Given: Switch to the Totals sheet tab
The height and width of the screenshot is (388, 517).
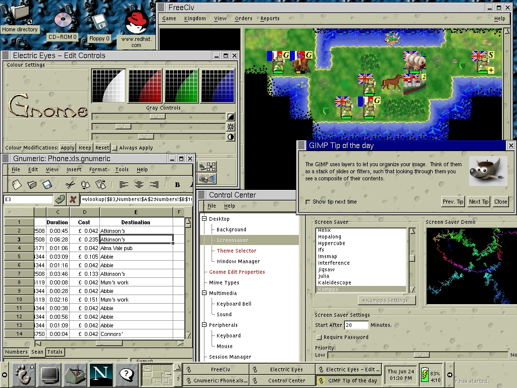Looking at the screenshot, I should (55, 352).
